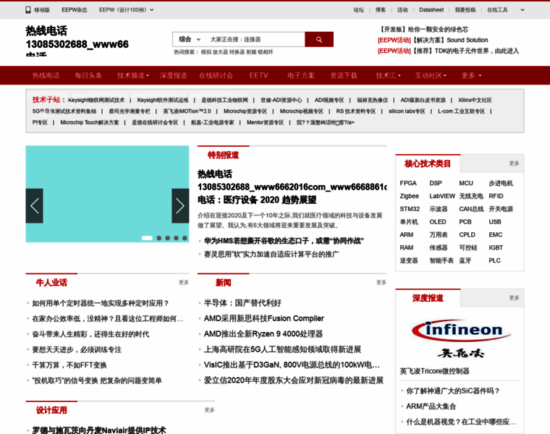Click the magnifier search button
Viewport: 550px width, 434px height.
tap(318, 40)
